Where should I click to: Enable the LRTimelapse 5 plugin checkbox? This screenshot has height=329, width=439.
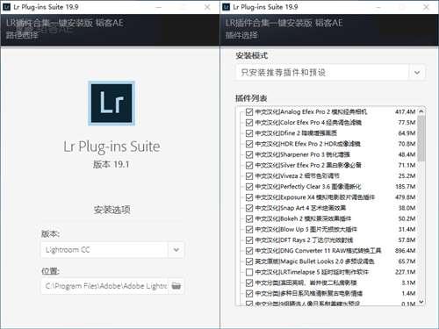pyautogui.click(x=249, y=272)
